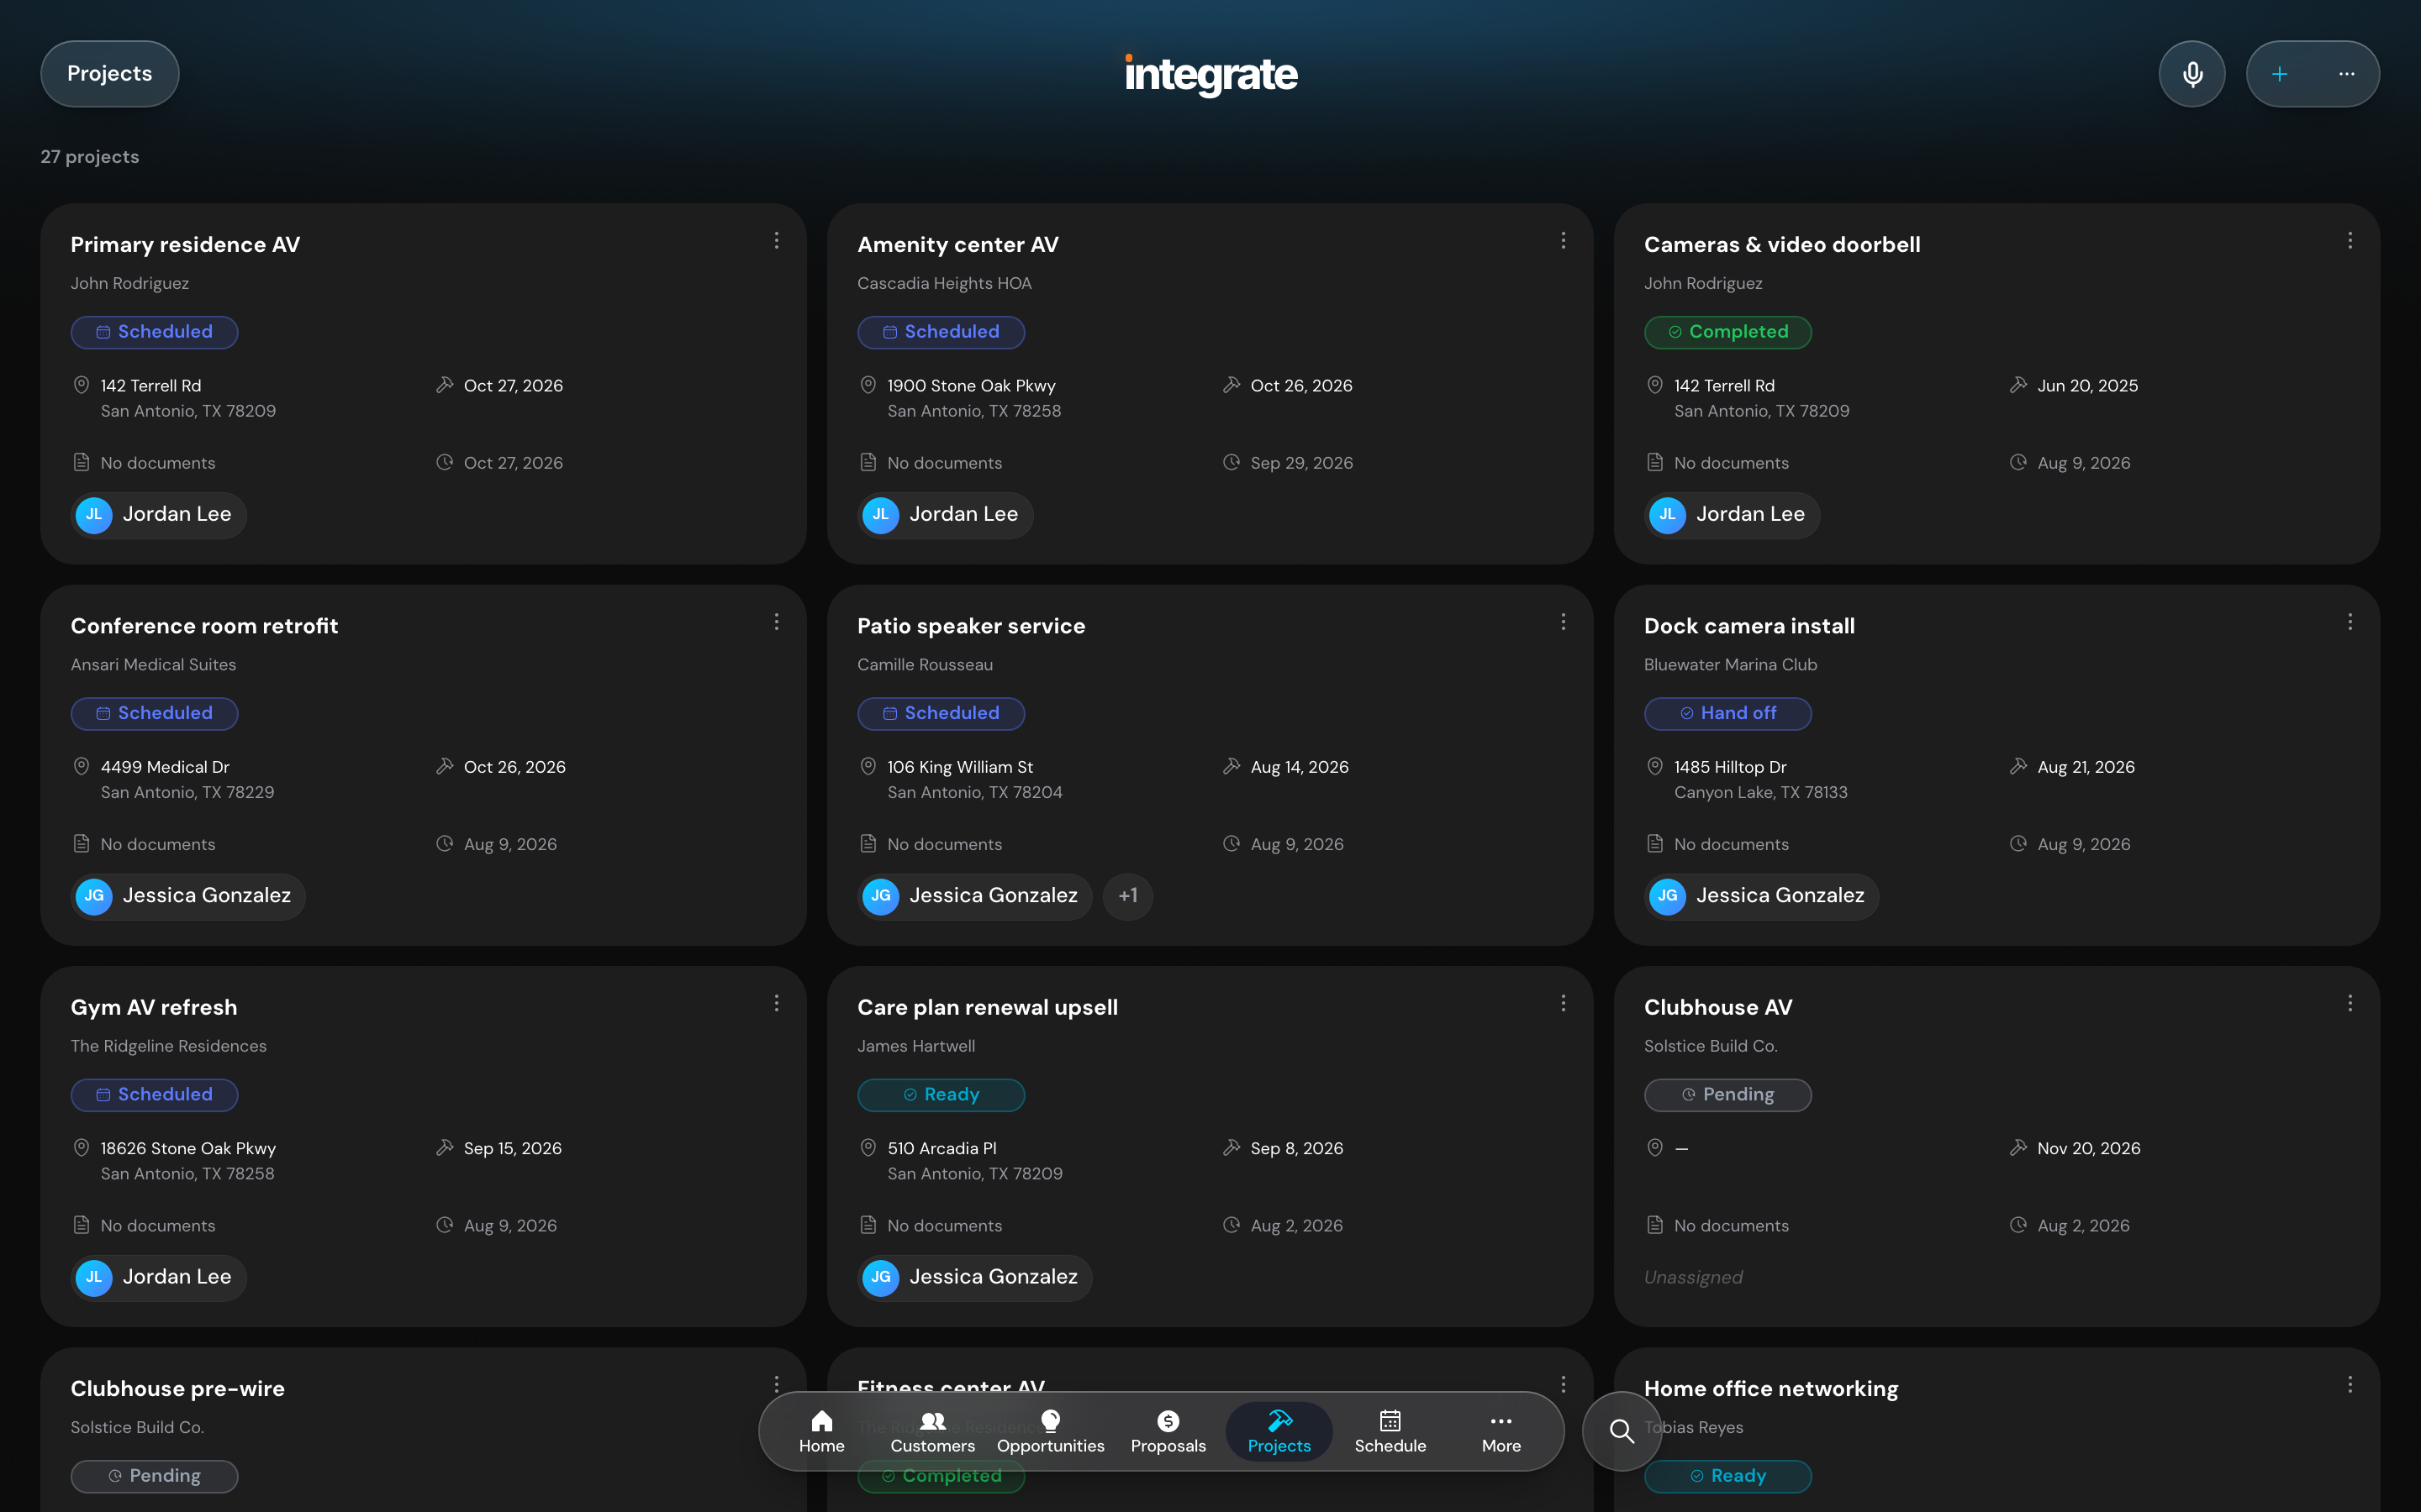2421x1512 pixels.
Task: Open kebab menu on Dock camera install card
Action: click(x=2350, y=622)
